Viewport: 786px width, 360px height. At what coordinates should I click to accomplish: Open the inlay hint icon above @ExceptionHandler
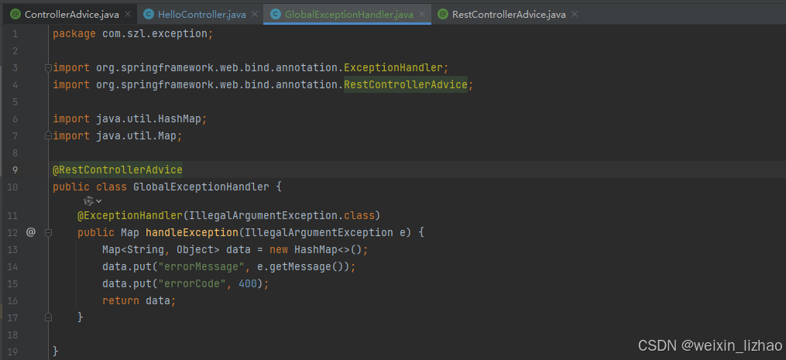click(89, 201)
